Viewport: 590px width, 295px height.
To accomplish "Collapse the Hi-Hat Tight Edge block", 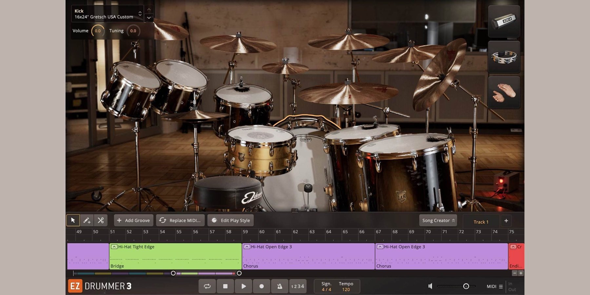I will coord(114,247).
